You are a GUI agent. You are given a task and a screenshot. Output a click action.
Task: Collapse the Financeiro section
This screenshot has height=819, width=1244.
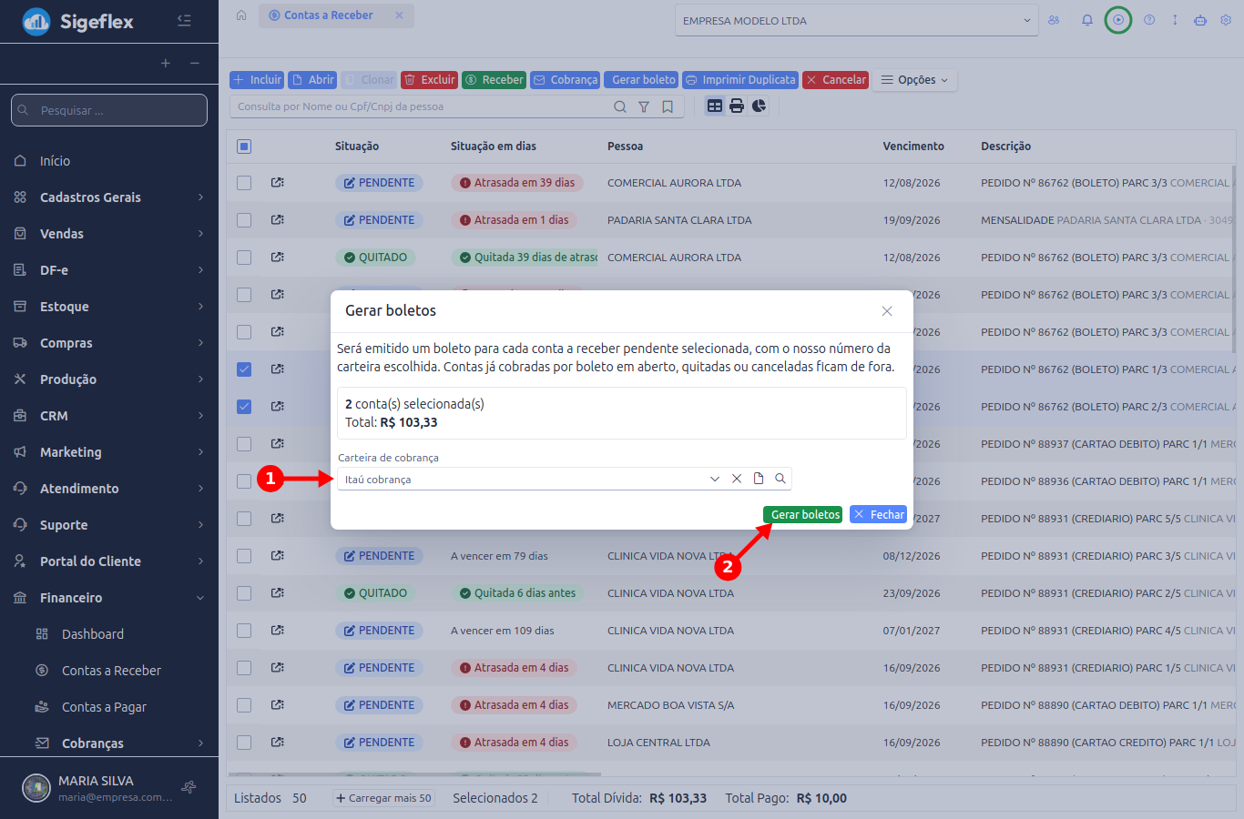(x=109, y=598)
